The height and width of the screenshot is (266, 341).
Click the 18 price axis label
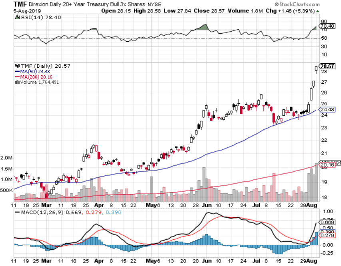coord(324,197)
